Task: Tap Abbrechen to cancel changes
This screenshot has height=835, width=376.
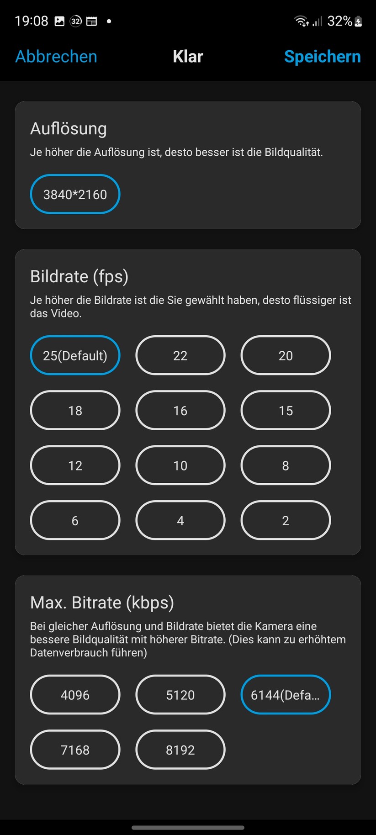Action: point(56,57)
